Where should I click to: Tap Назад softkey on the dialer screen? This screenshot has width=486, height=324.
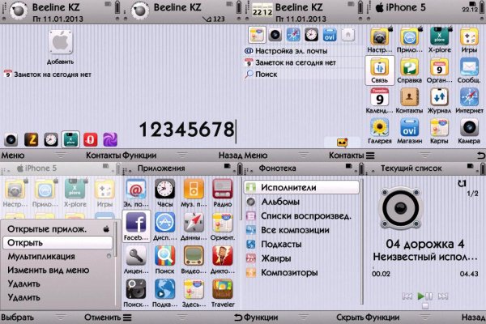point(230,155)
